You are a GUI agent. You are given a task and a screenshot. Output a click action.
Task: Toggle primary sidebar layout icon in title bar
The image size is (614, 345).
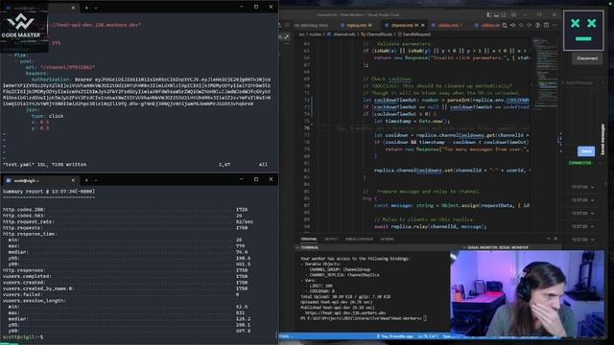coord(489,15)
